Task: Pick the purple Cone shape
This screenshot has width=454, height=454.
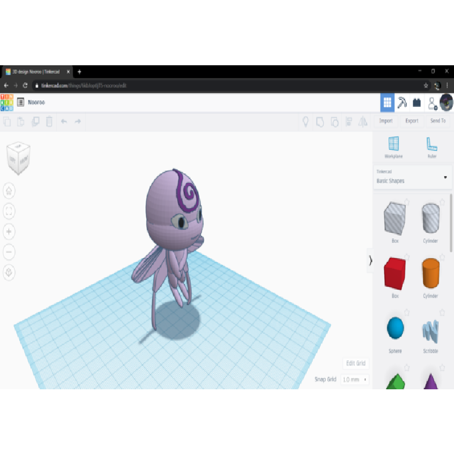Action: [x=431, y=381]
